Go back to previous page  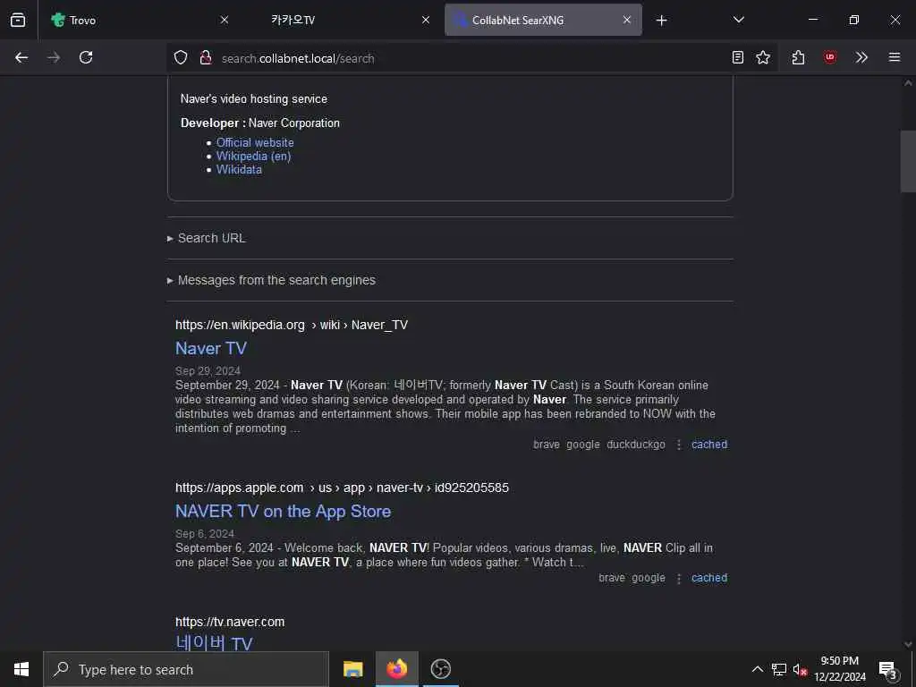pos(21,57)
